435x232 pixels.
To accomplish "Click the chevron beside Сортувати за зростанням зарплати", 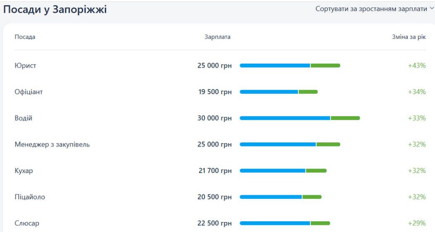I will tap(431, 8).
